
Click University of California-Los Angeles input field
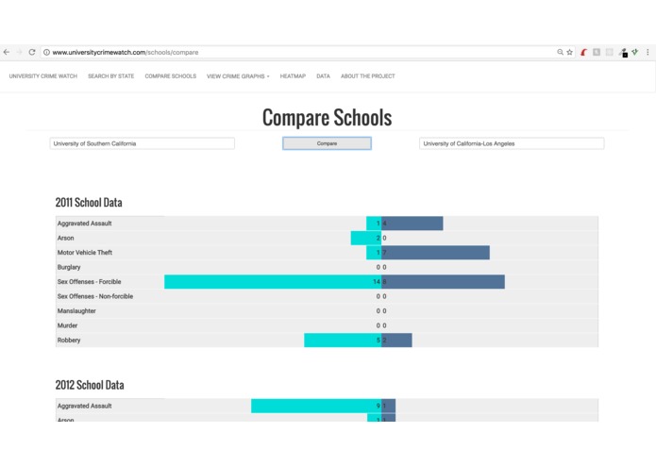pyautogui.click(x=512, y=143)
